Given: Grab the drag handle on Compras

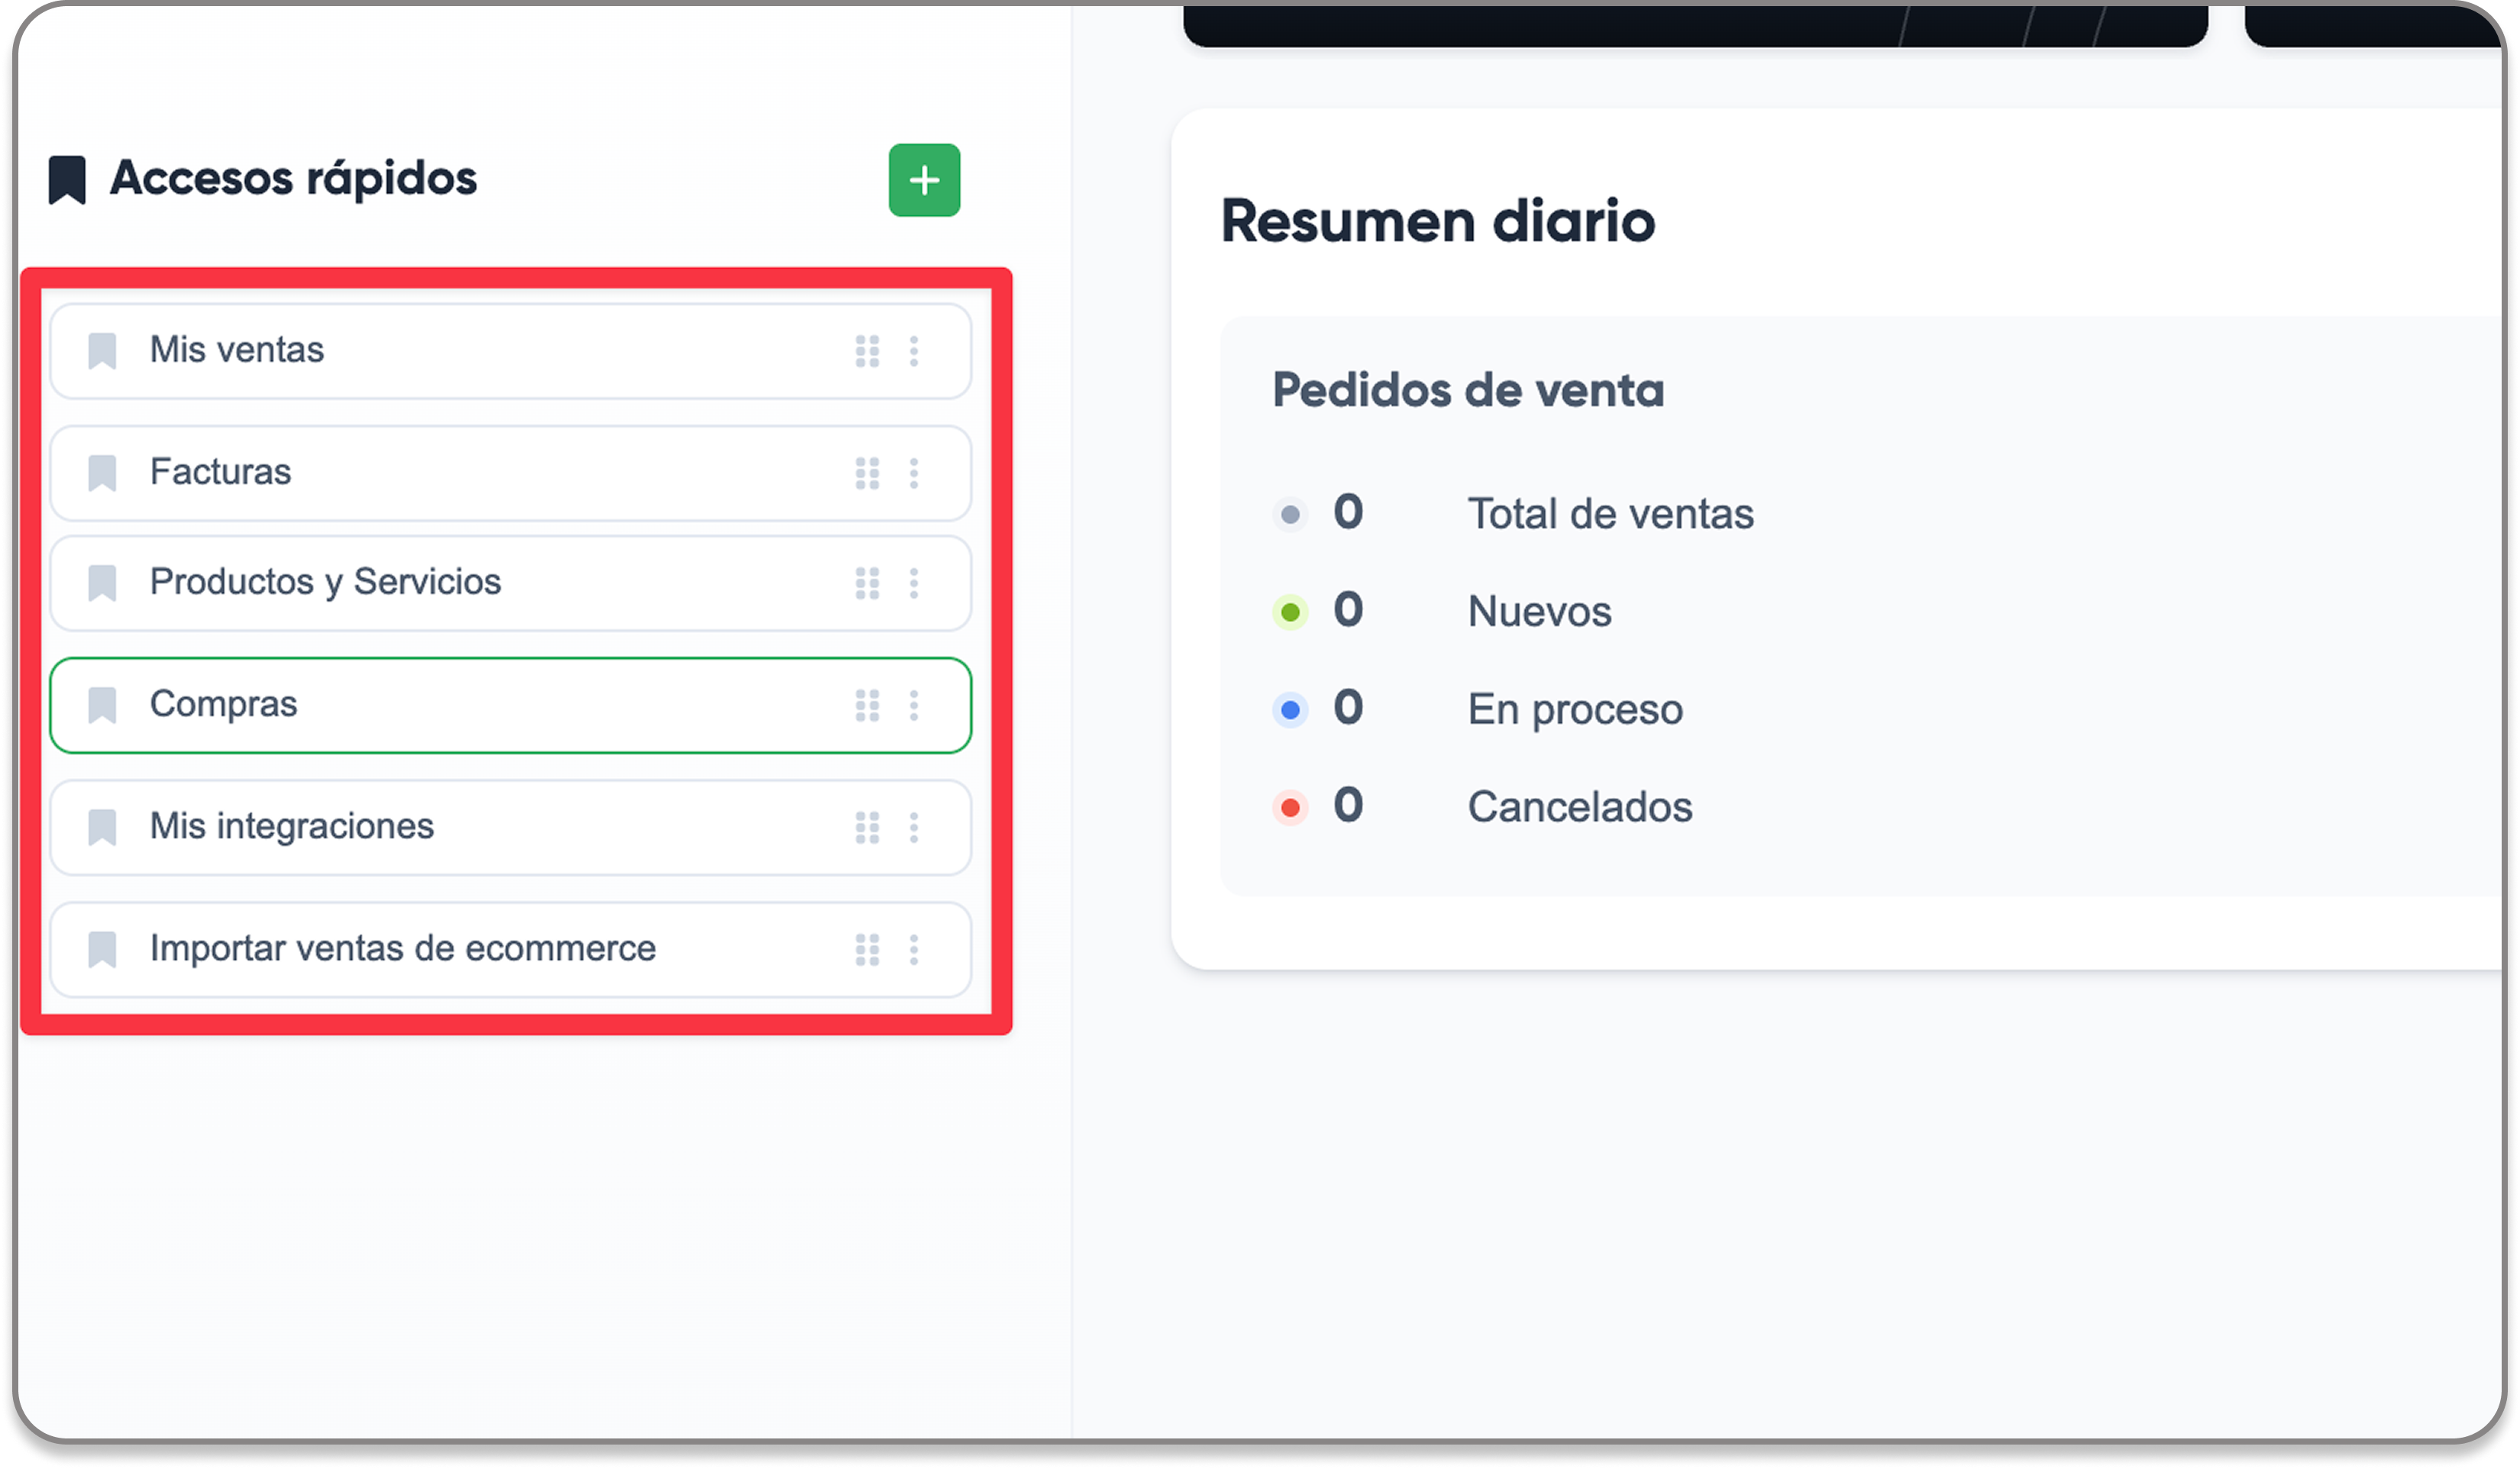Looking at the screenshot, I should click(867, 705).
